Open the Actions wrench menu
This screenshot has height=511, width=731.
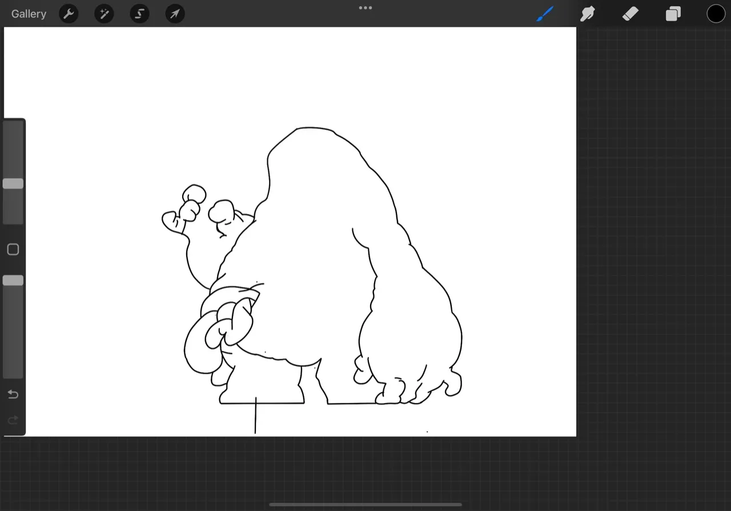[x=69, y=14]
